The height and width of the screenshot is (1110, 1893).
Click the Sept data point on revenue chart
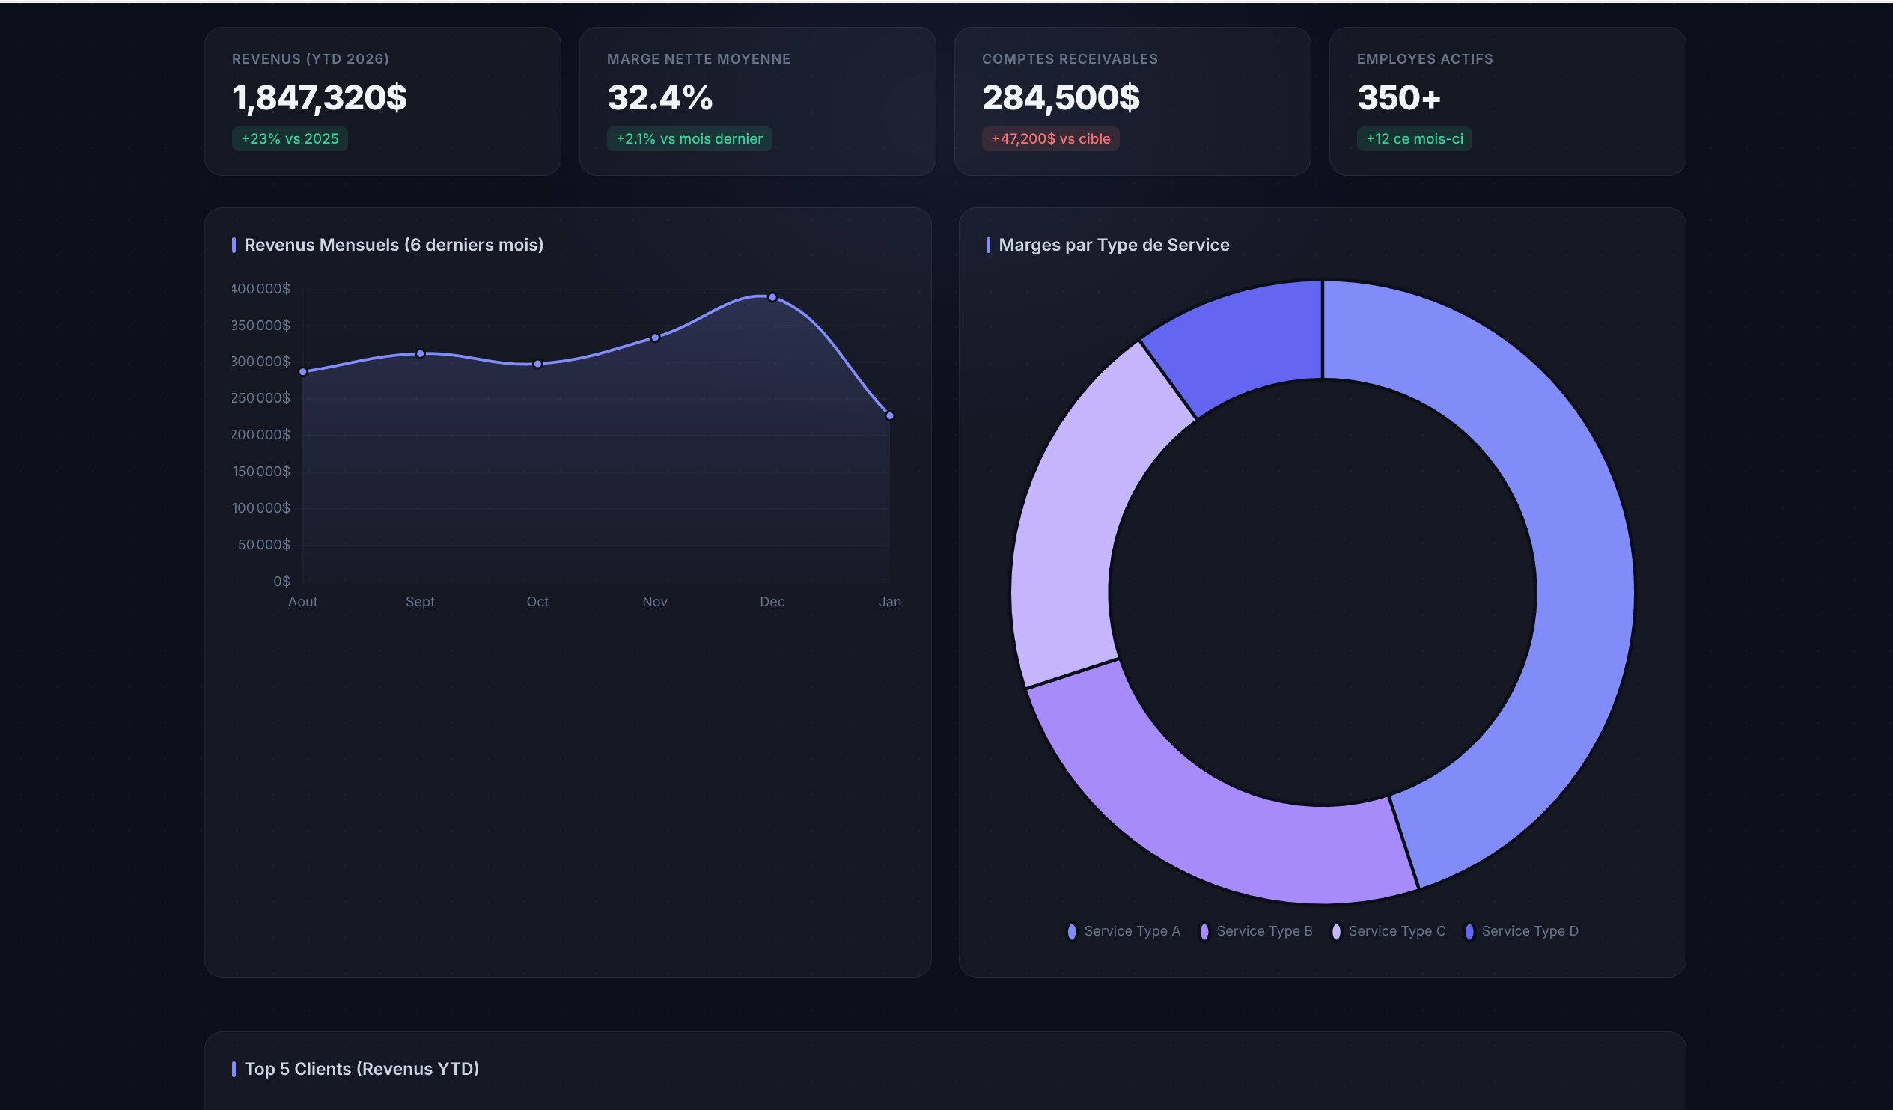pyautogui.click(x=420, y=354)
